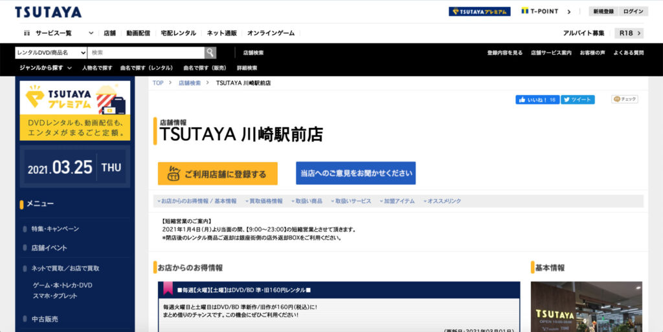
Task: Jump to 取扱いサービス section
Action: point(352,202)
